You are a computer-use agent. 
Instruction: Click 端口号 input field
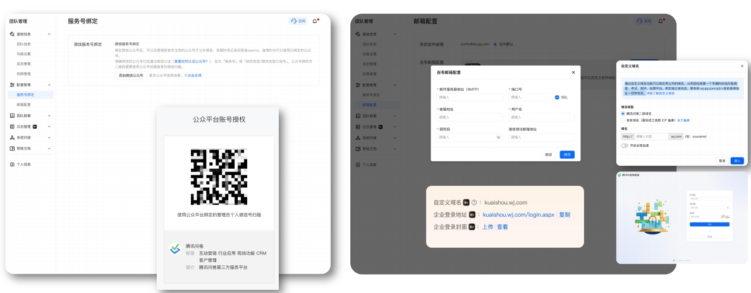coord(530,97)
